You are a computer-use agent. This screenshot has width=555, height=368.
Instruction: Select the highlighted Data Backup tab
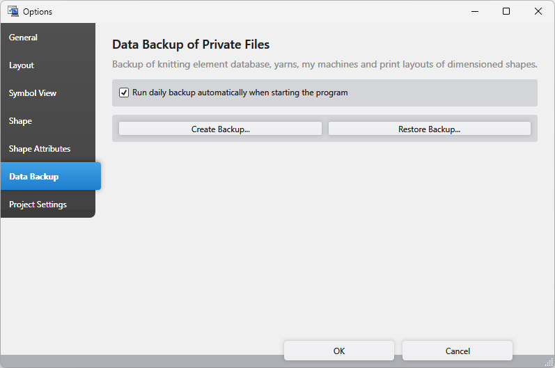tap(34, 177)
